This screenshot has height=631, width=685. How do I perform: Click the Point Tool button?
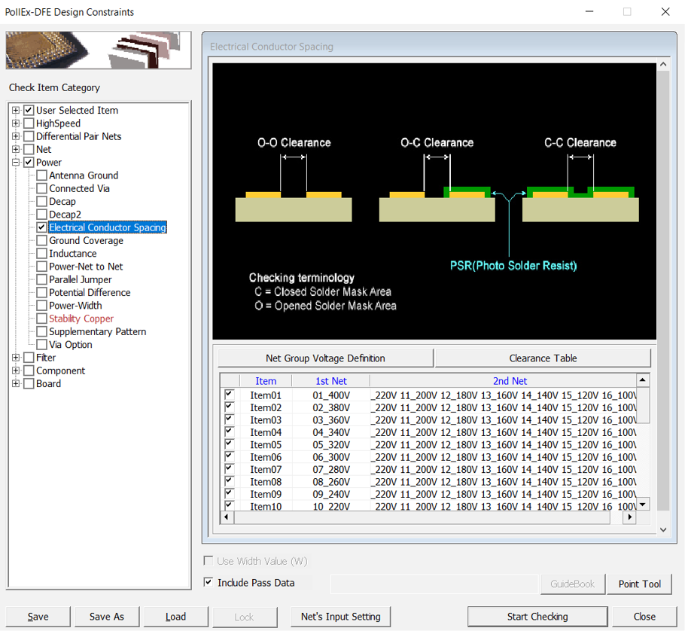639,584
